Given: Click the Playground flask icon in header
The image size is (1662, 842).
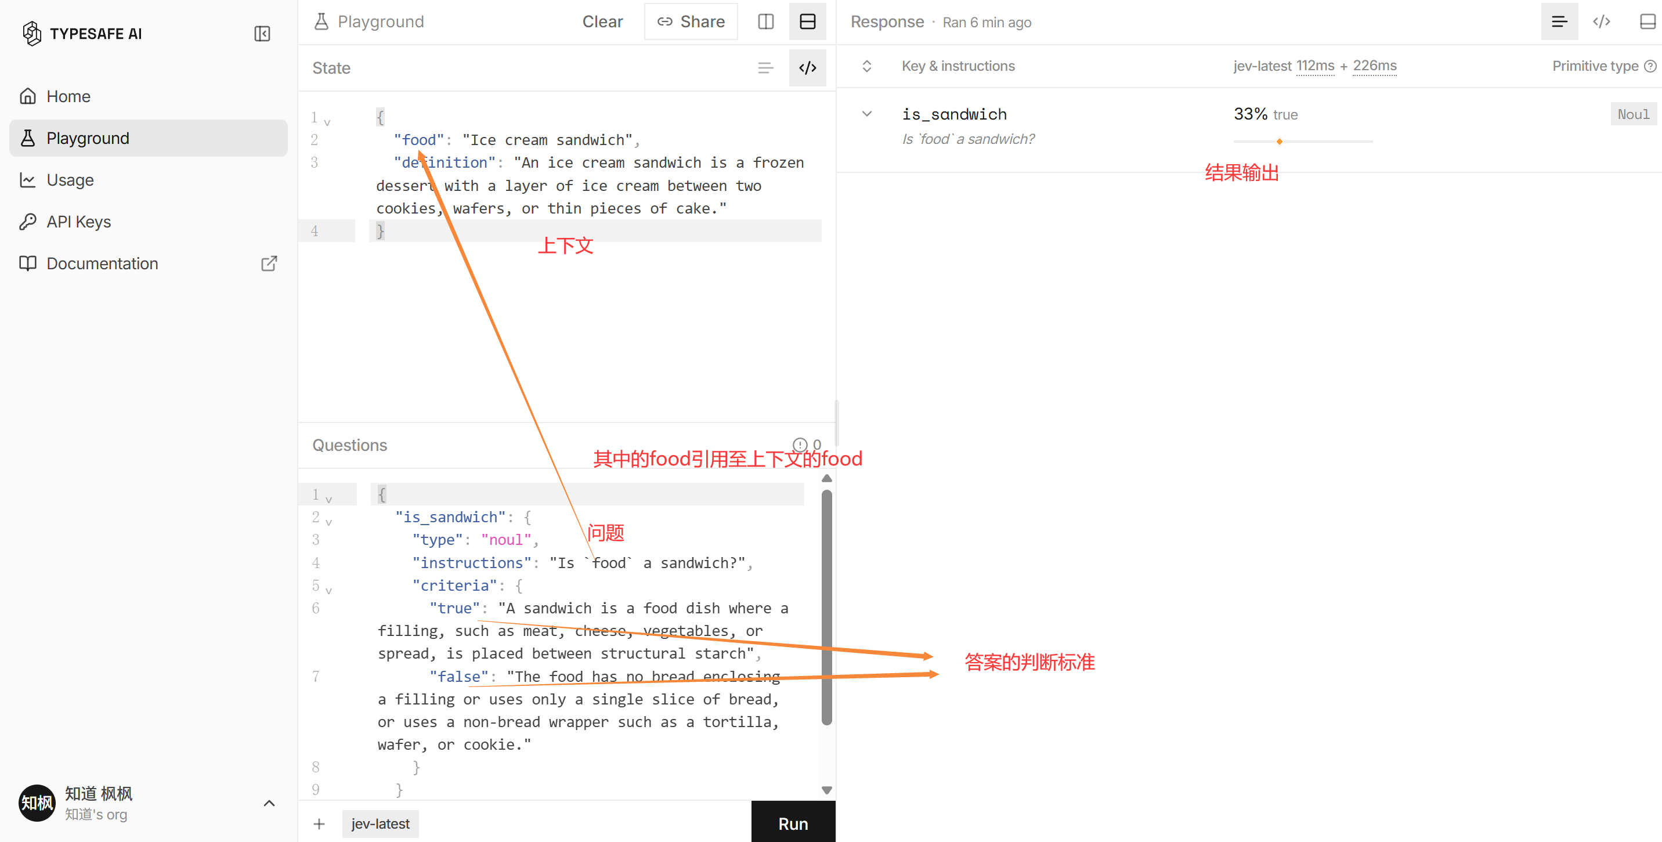Looking at the screenshot, I should pos(321,22).
